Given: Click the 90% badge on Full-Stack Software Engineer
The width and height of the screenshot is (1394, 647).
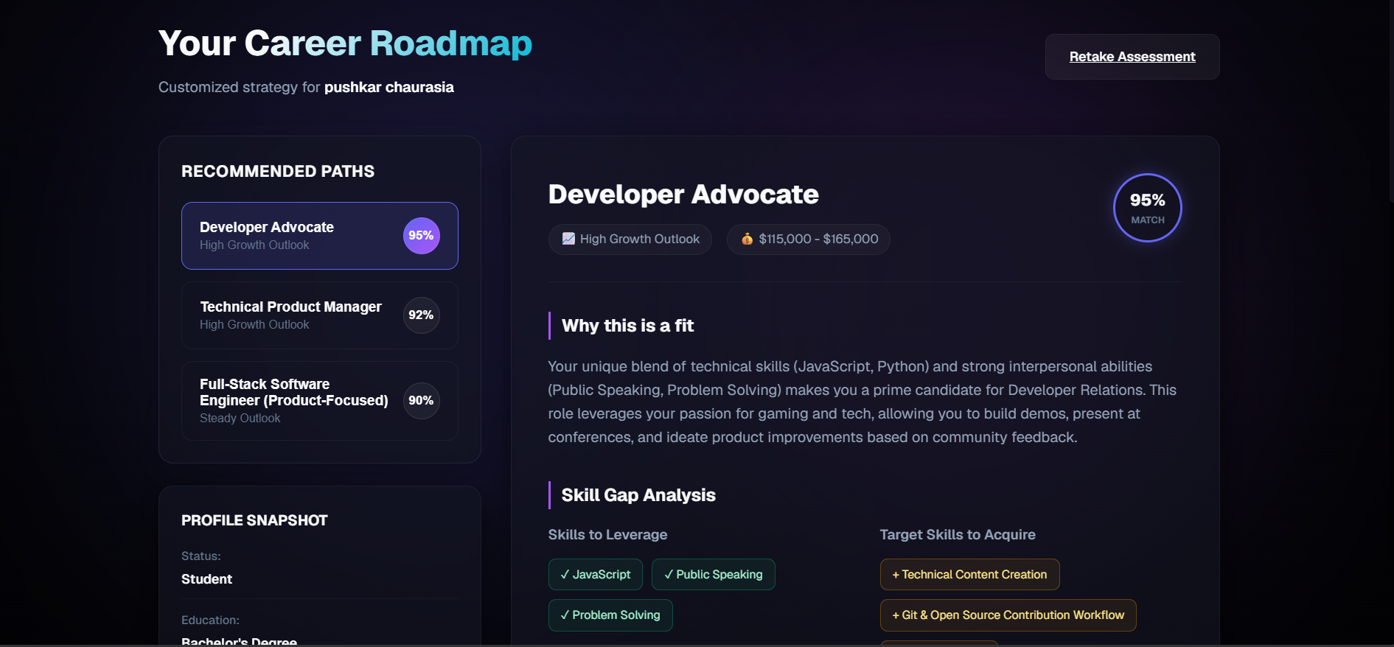Looking at the screenshot, I should coord(421,401).
